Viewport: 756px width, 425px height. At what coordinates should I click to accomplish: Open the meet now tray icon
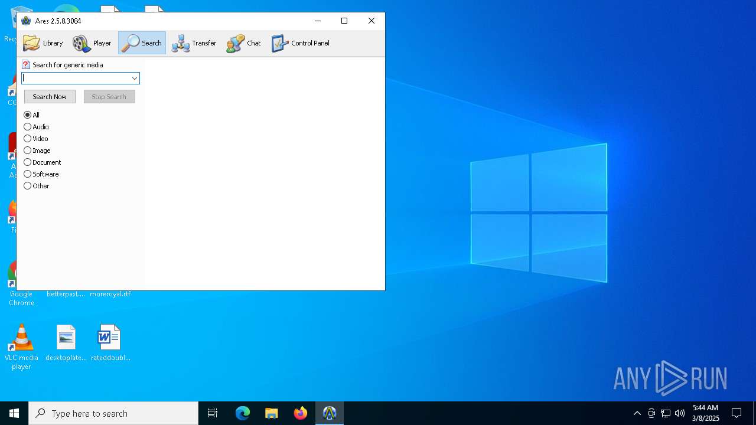pos(651,413)
